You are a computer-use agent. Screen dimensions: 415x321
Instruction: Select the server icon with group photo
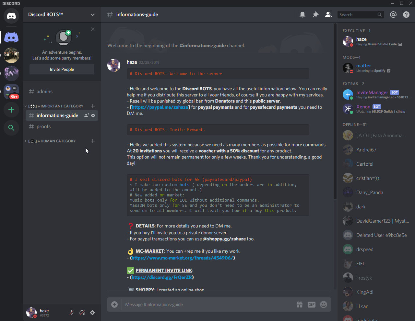pos(11,55)
